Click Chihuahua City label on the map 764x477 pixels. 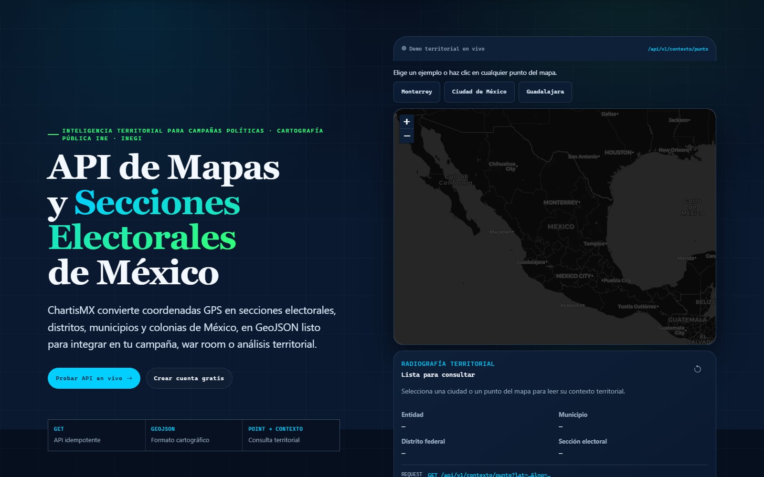tap(502, 166)
